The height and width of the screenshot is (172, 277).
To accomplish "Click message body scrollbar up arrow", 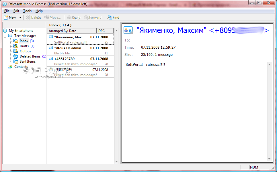I will 269,65.
